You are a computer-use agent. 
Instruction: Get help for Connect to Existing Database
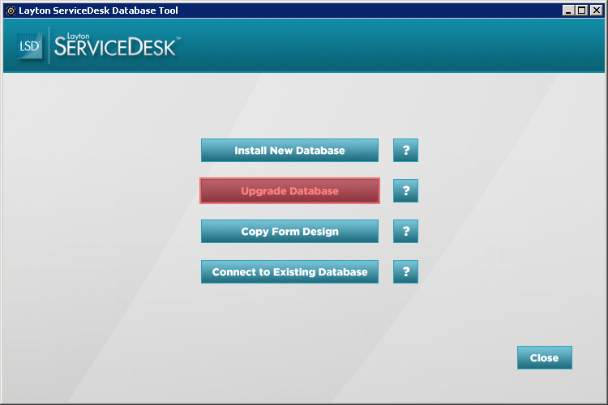pyautogui.click(x=405, y=271)
